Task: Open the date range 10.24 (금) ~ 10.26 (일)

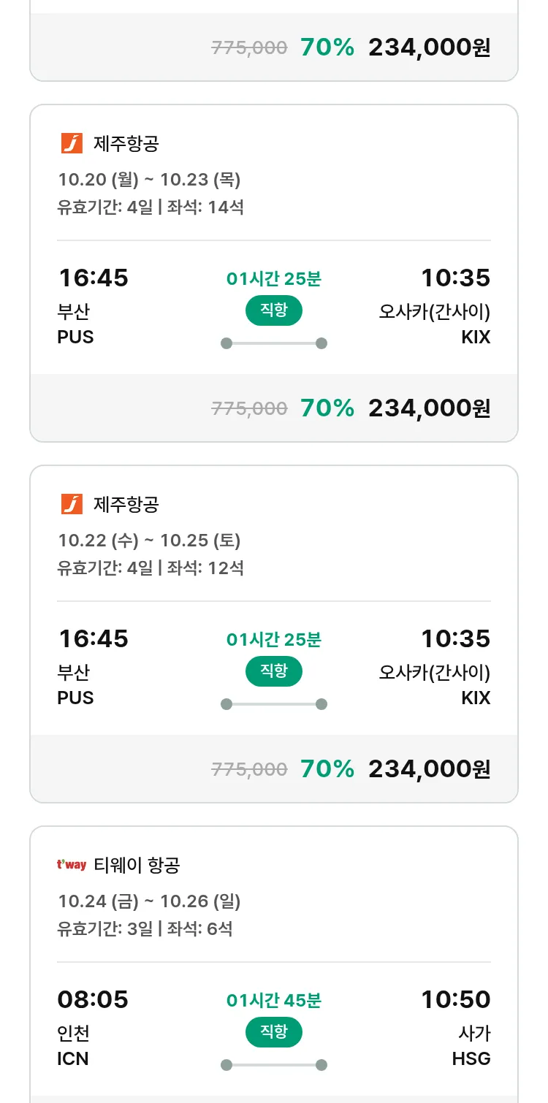Action: (x=149, y=901)
